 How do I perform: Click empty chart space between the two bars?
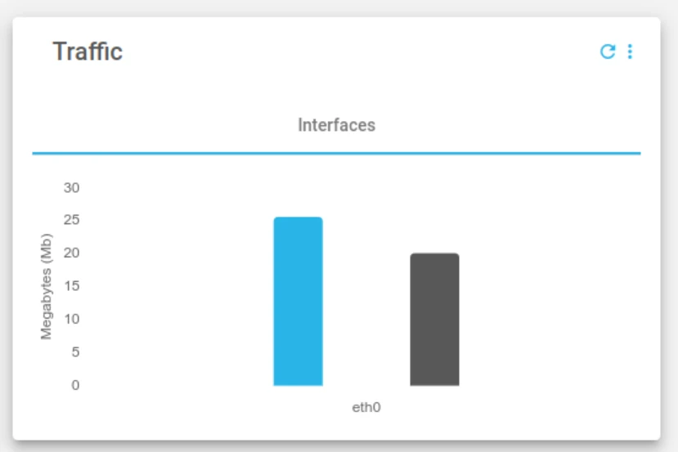click(x=366, y=311)
